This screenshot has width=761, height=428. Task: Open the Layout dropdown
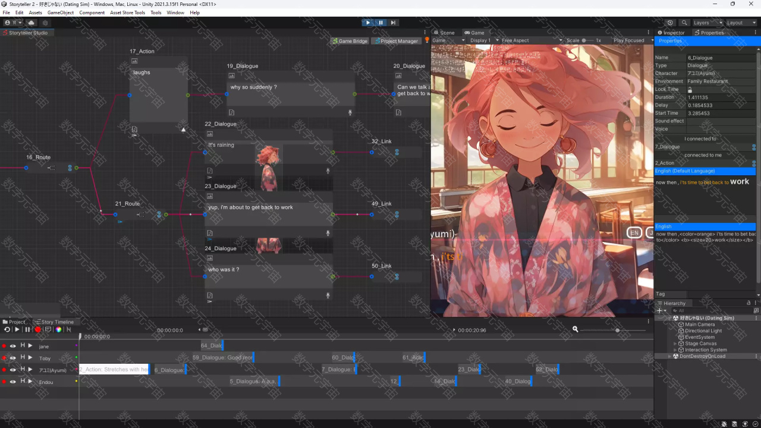click(x=741, y=23)
